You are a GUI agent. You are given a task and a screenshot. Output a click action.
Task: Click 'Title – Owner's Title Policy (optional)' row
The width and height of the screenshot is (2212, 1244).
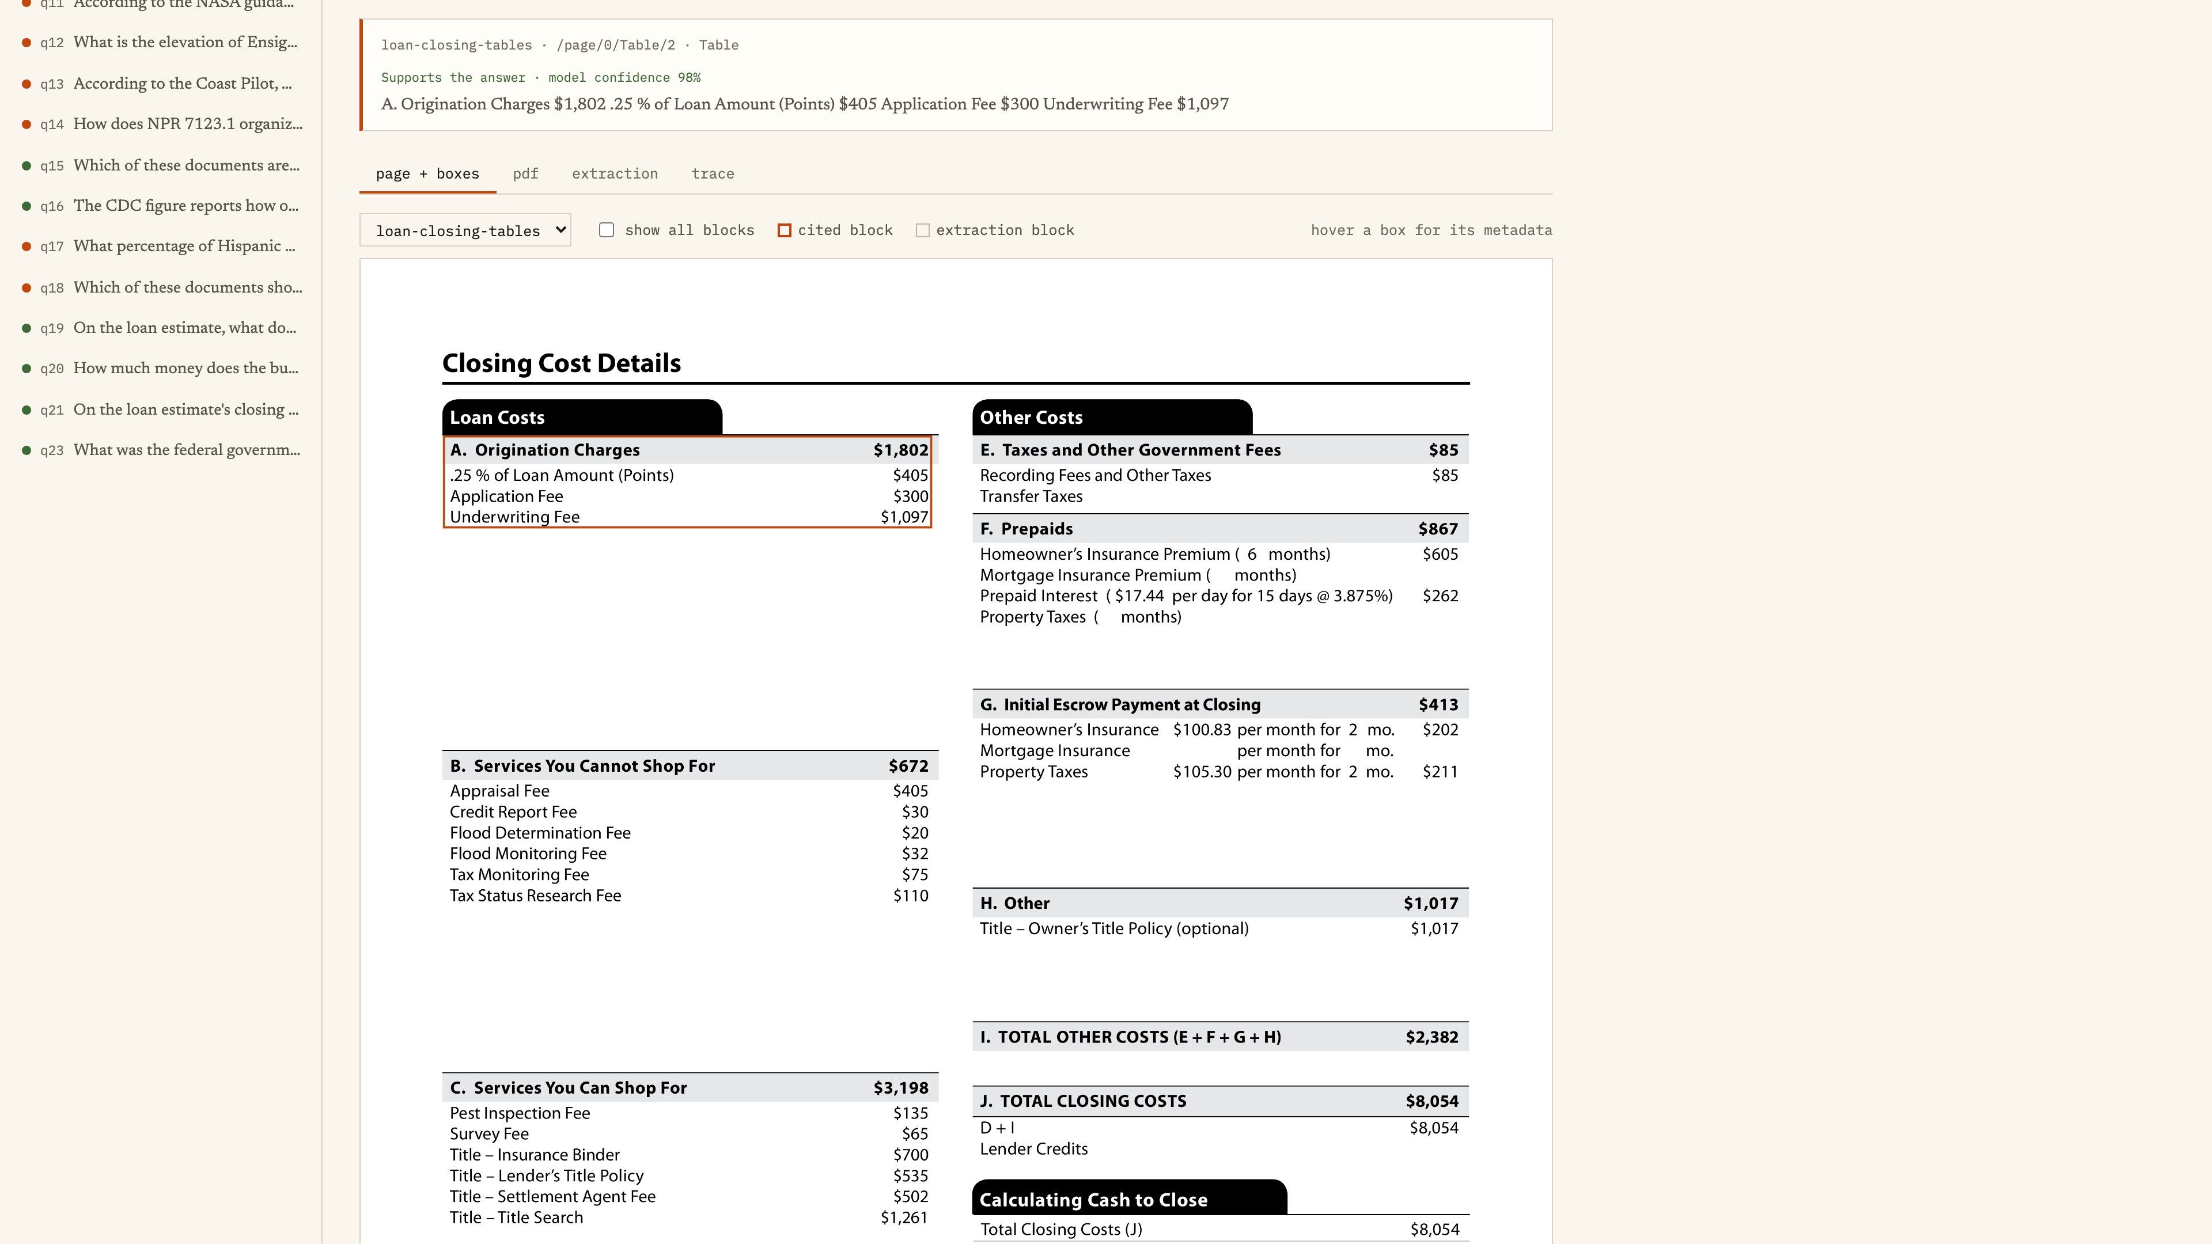pos(1219,928)
